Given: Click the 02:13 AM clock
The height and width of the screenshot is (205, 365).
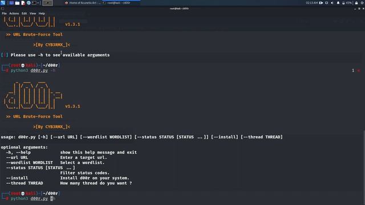Looking at the screenshot, I should [x=312, y=3].
